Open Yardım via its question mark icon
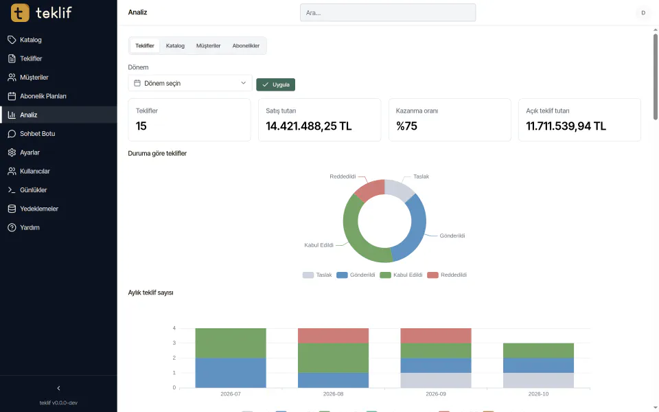 [12, 227]
